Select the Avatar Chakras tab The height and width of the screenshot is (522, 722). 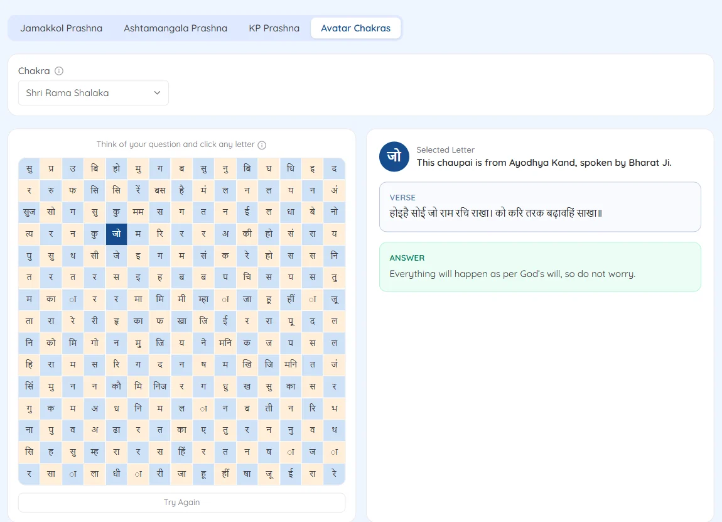coord(355,28)
